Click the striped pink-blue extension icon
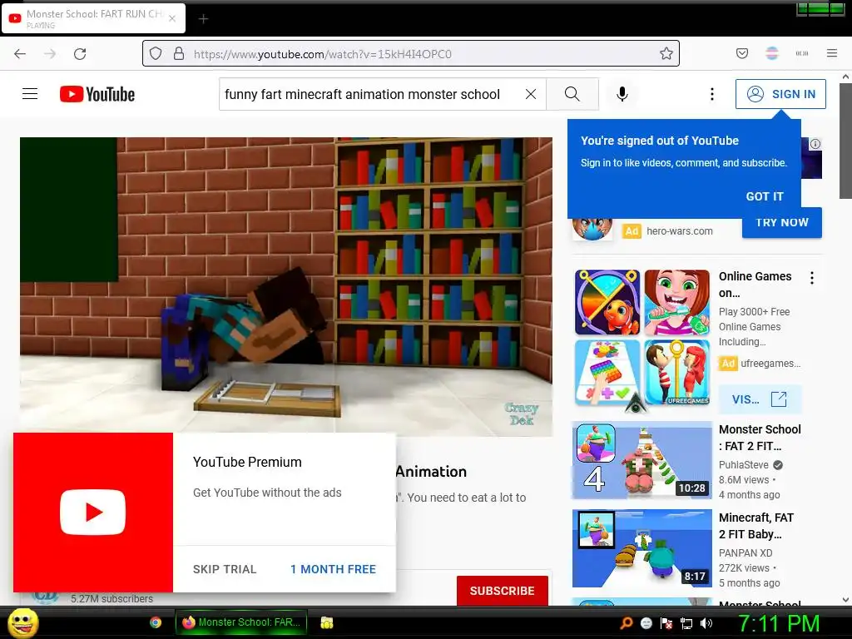The width and height of the screenshot is (852, 639). (x=772, y=53)
